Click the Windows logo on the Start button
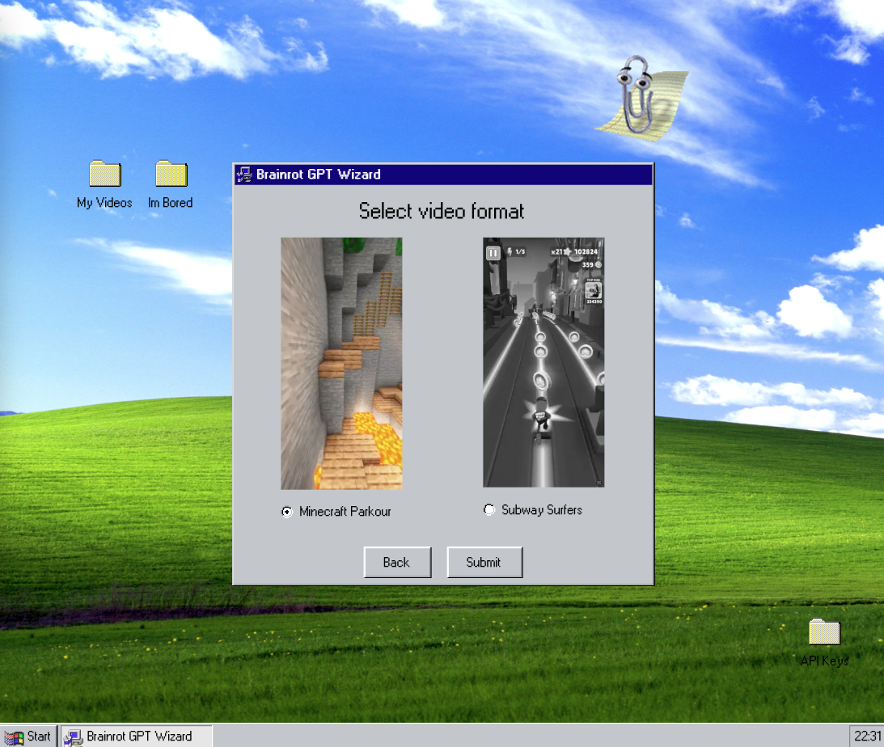The width and height of the screenshot is (884, 747). (14, 736)
